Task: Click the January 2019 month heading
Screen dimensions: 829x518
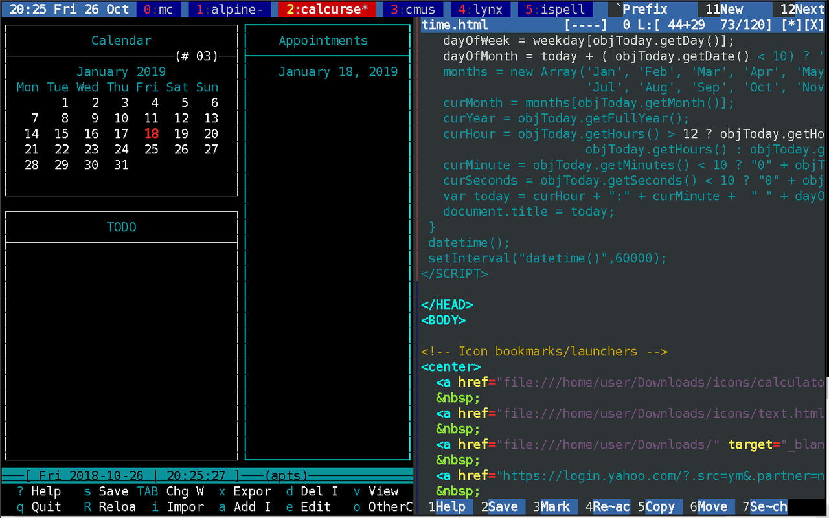Action: pyautogui.click(x=121, y=71)
